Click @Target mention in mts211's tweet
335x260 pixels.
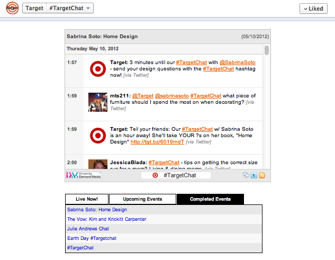[x=143, y=96]
